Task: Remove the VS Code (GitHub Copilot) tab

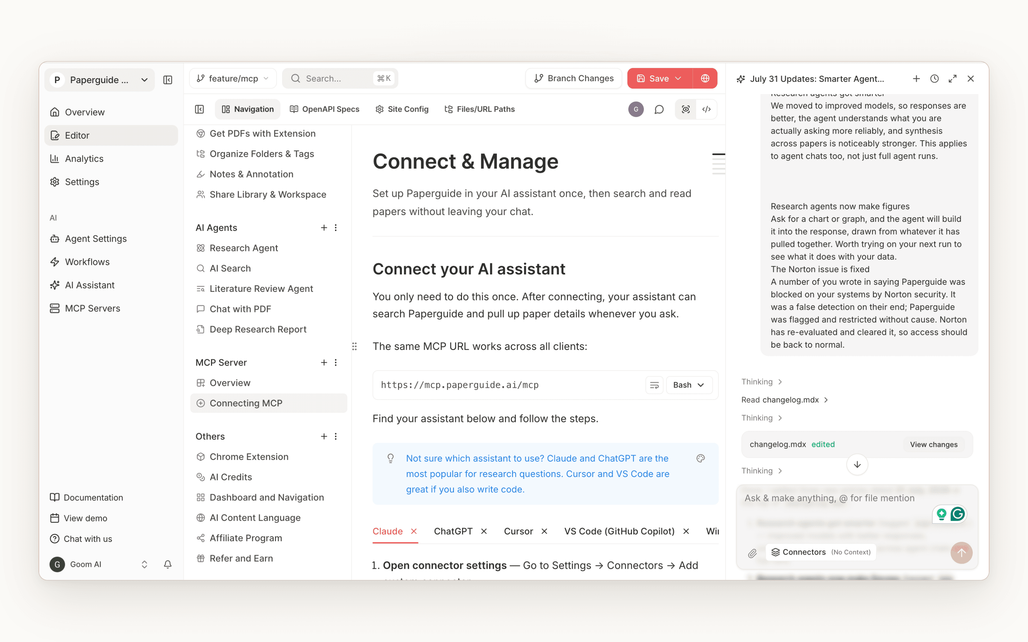Action: click(686, 531)
